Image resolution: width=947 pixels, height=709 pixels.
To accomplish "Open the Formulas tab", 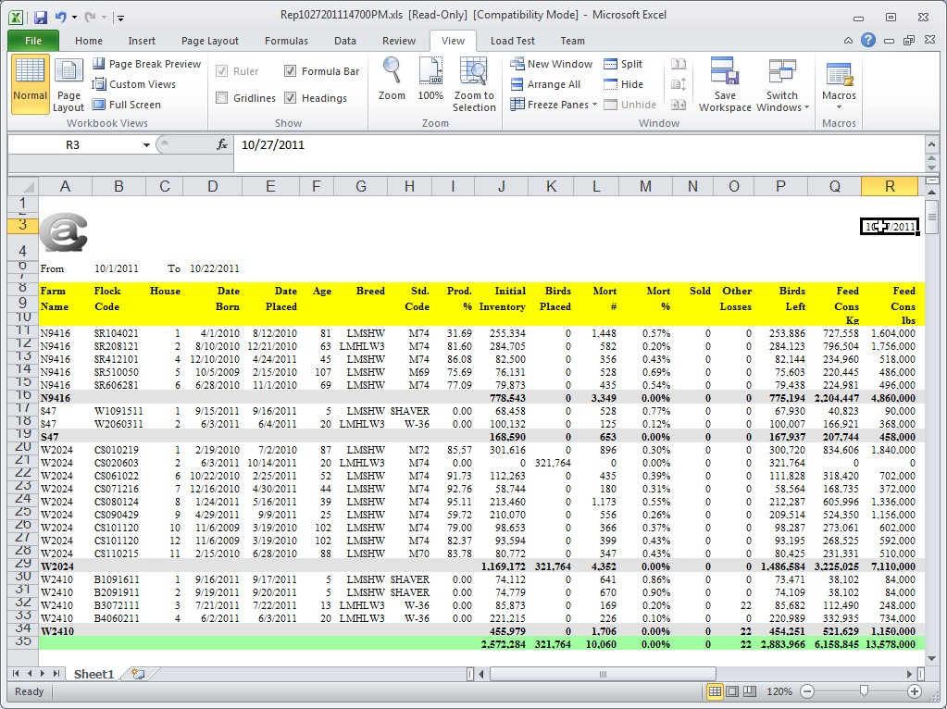I will click(286, 41).
